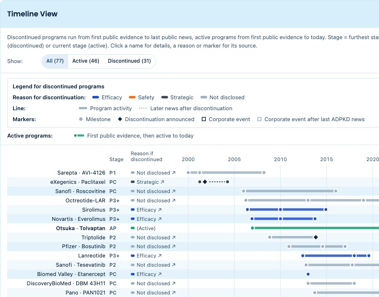This screenshot has height=297, width=379.
Task: Open Sirolimus program details
Action: tap(94, 210)
